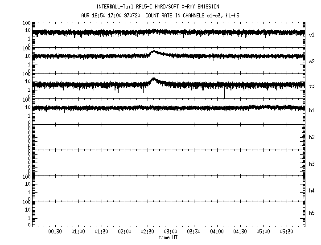The height and width of the screenshot is (245, 321).
Task: Click the h4 channel label
Action: 312,190
